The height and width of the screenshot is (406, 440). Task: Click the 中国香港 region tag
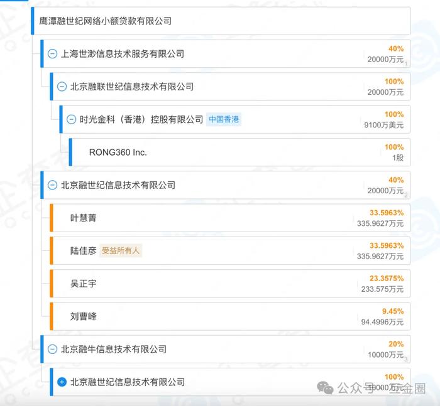(224, 119)
